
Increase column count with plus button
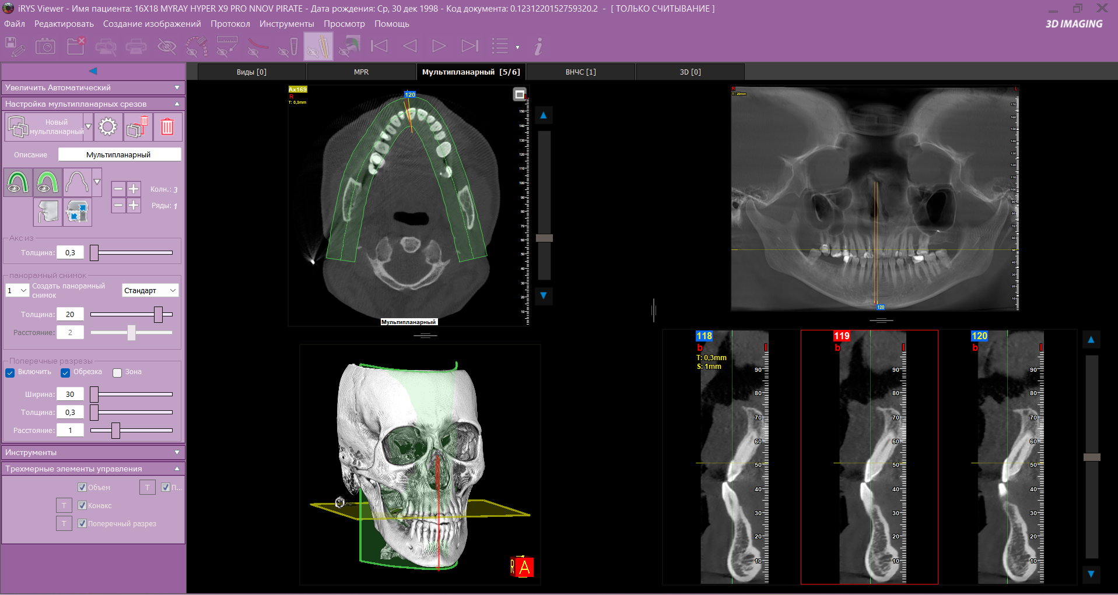(x=134, y=189)
